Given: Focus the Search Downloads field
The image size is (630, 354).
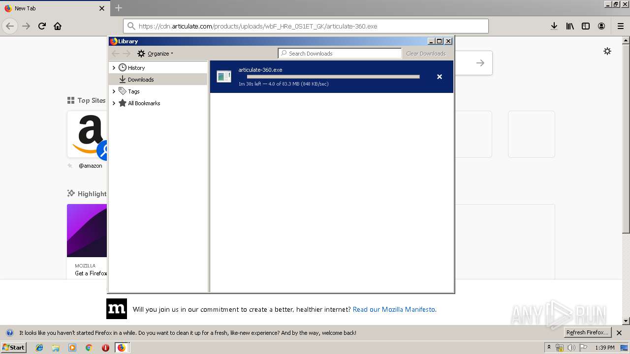Looking at the screenshot, I should coord(340,53).
